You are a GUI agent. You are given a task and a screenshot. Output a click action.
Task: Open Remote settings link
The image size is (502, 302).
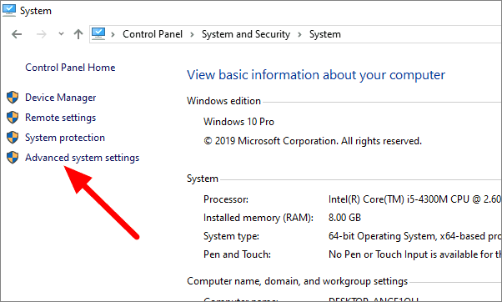pos(61,118)
